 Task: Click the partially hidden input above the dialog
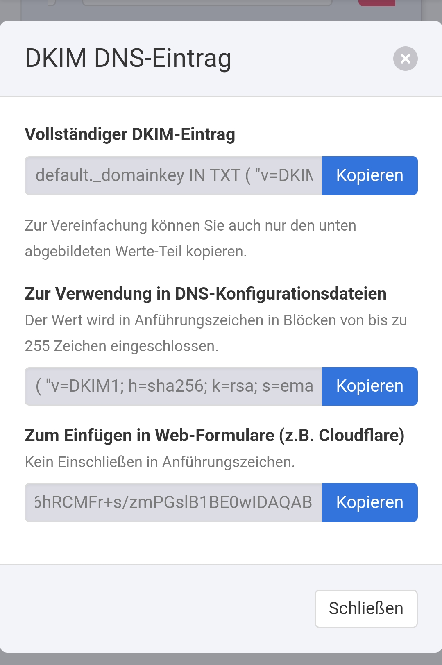coord(207,2)
